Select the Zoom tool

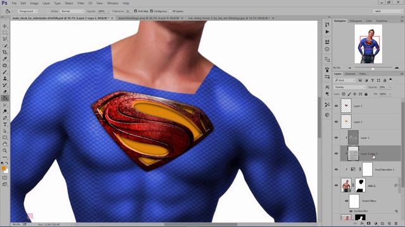point(5,151)
